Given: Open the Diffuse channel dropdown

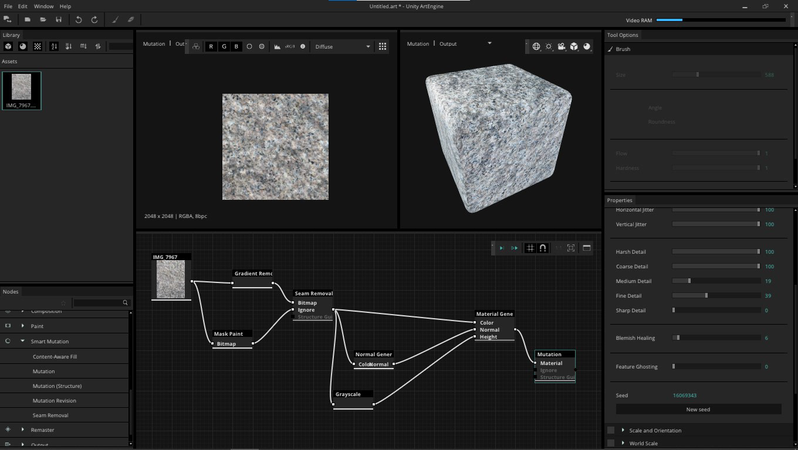Looking at the screenshot, I should (343, 46).
